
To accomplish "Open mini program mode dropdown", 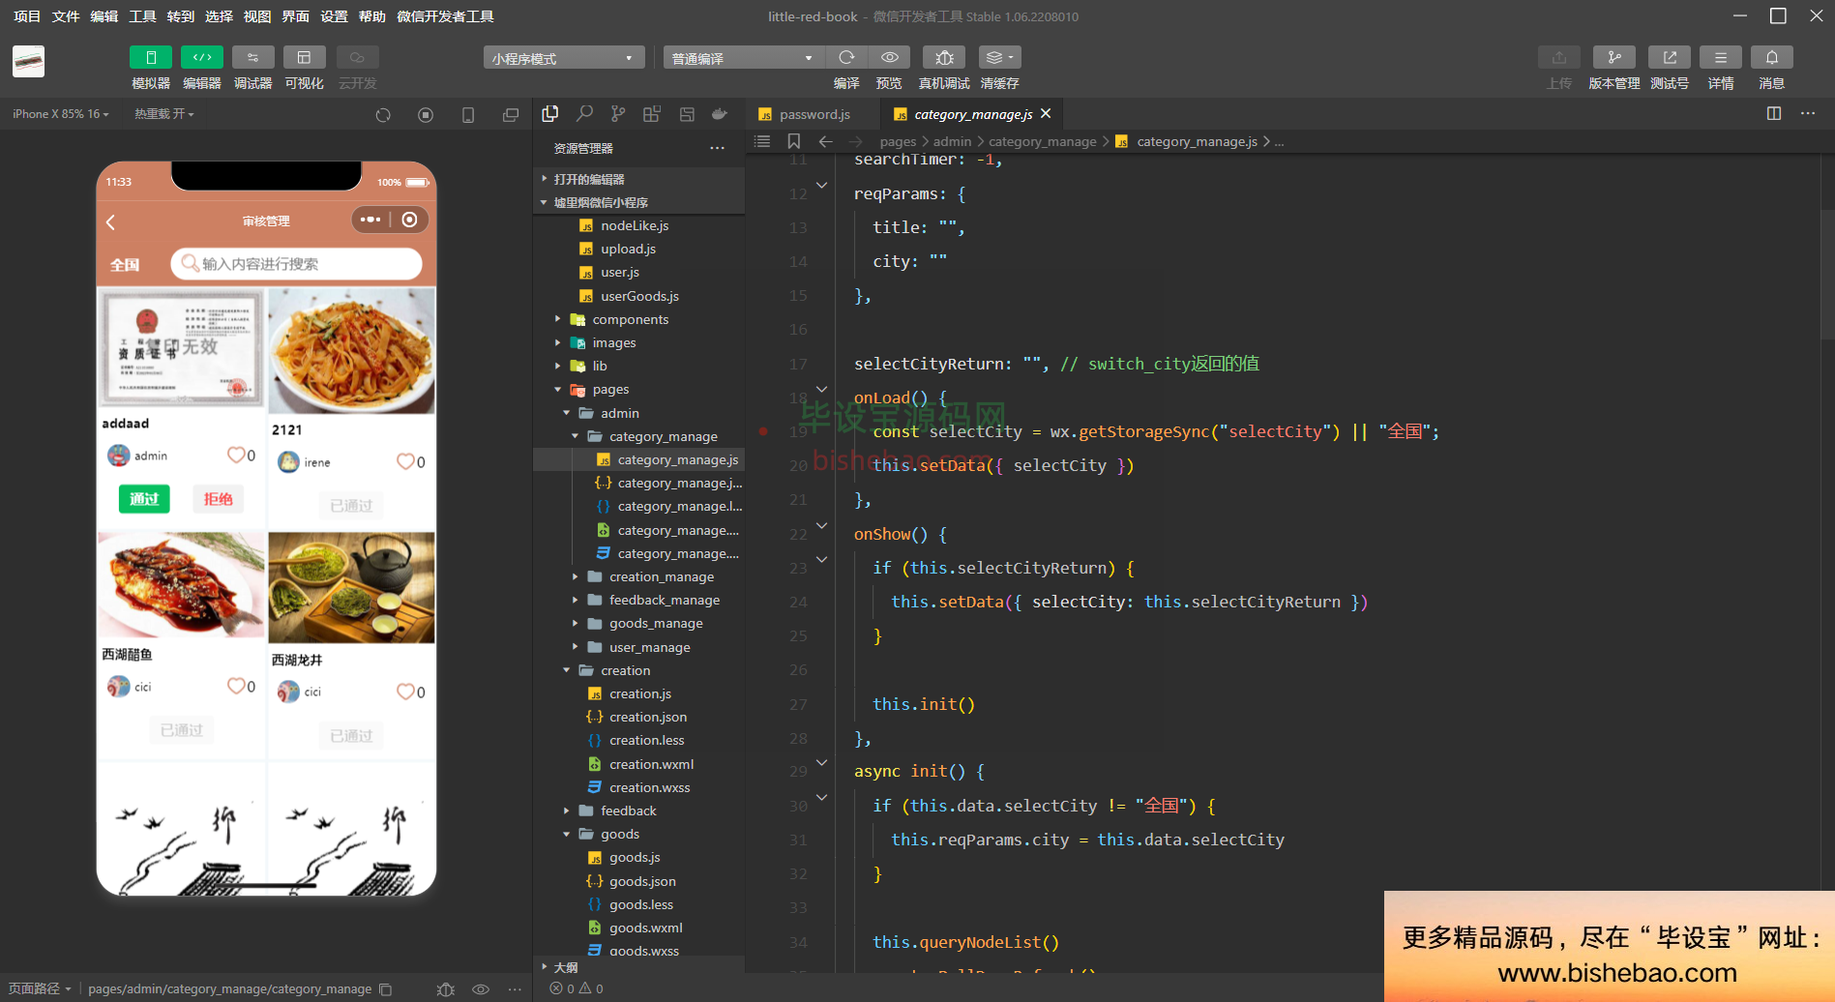I will click(x=564, y=58).
